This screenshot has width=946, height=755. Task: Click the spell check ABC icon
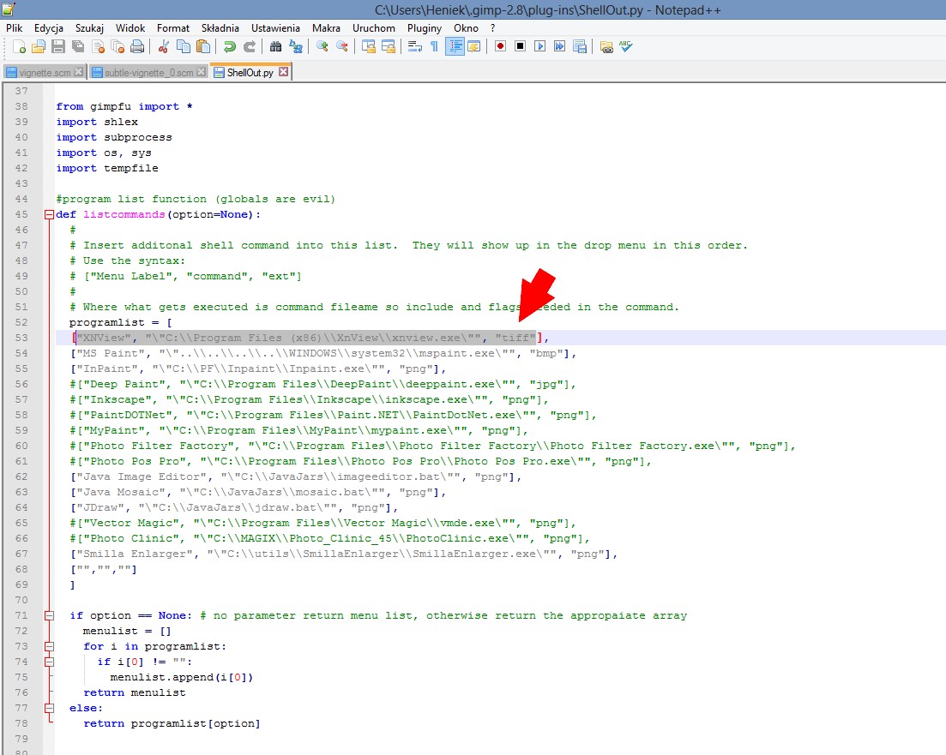627,46
